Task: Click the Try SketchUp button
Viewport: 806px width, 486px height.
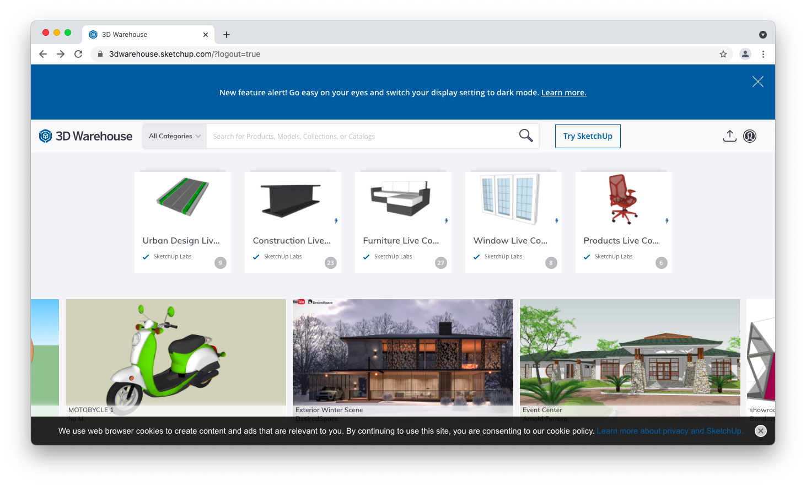Action: coord(588,136)
